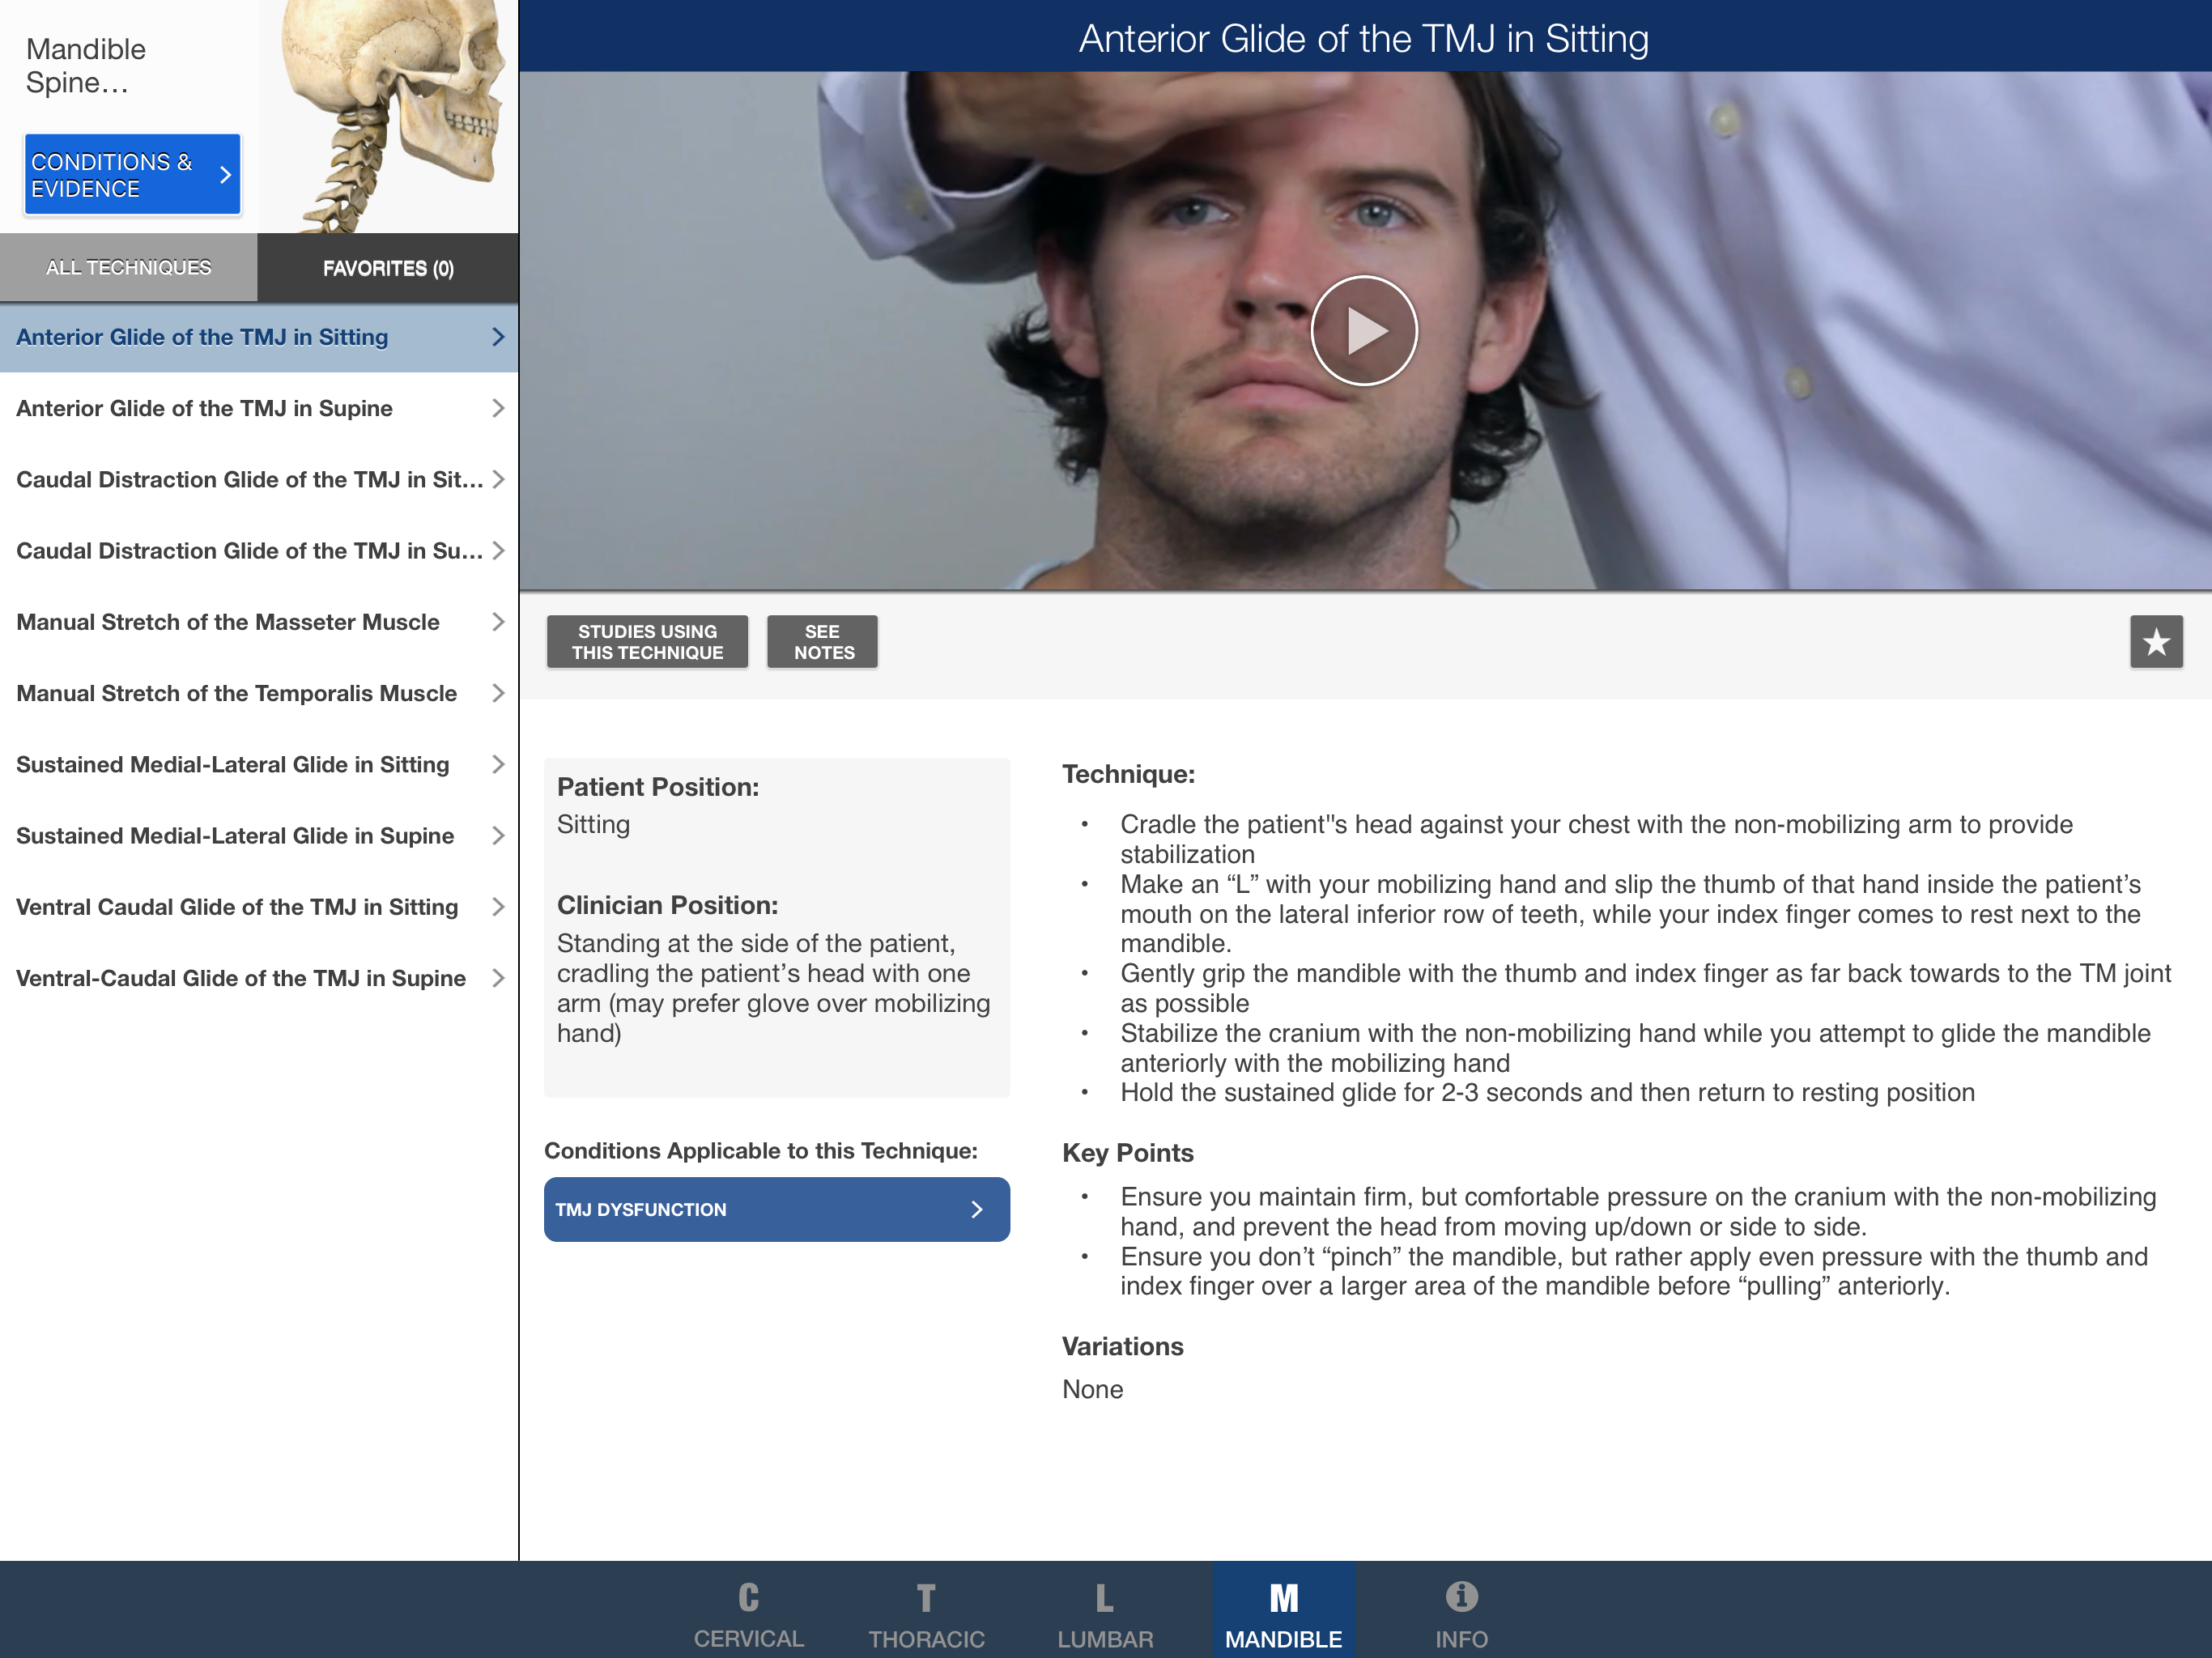Open See Notes
This screenshot has height=1658, width=2212.
click(823, 642)
